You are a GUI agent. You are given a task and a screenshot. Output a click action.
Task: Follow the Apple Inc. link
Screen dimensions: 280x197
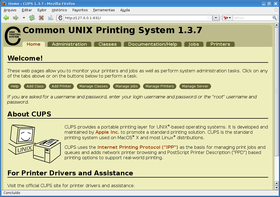[107, 132]
